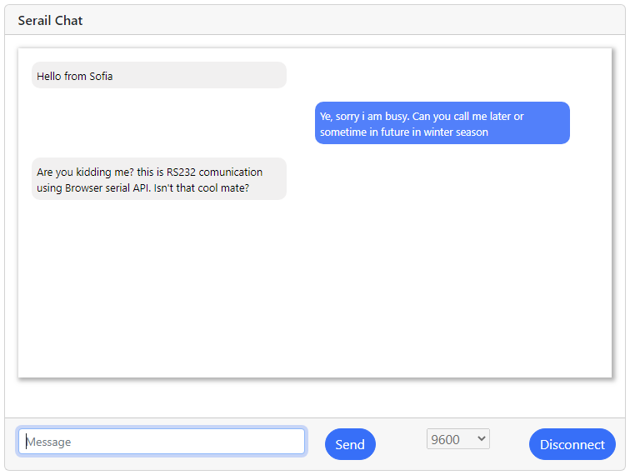The height and width of the screenshot is (475, 630).
Task: Click "Isn't that cool mate?" text
Action: coord(202,188)
